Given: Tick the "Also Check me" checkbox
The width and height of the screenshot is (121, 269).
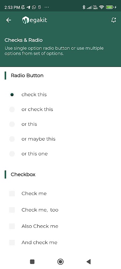Looking at the screenshot, I should tap(12, 226).
